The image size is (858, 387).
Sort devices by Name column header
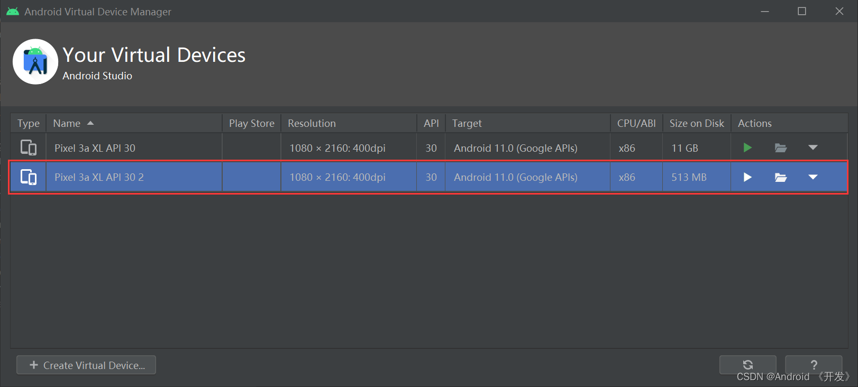(x=134, y=123)
